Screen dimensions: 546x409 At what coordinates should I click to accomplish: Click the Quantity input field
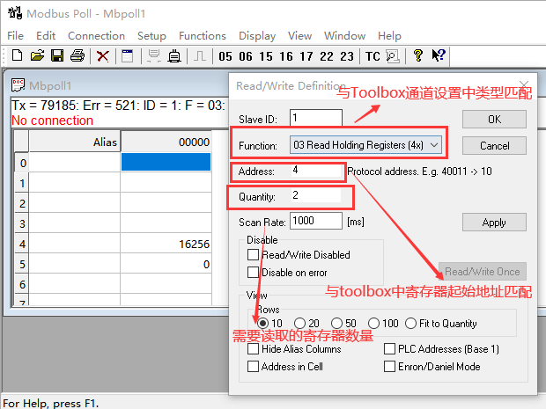316,195
